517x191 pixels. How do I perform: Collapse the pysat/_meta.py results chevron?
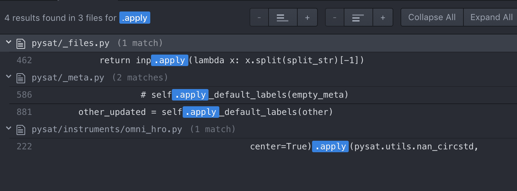(8, 78)
